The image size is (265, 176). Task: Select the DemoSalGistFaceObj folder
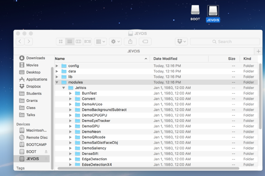(x=156, y=143)
